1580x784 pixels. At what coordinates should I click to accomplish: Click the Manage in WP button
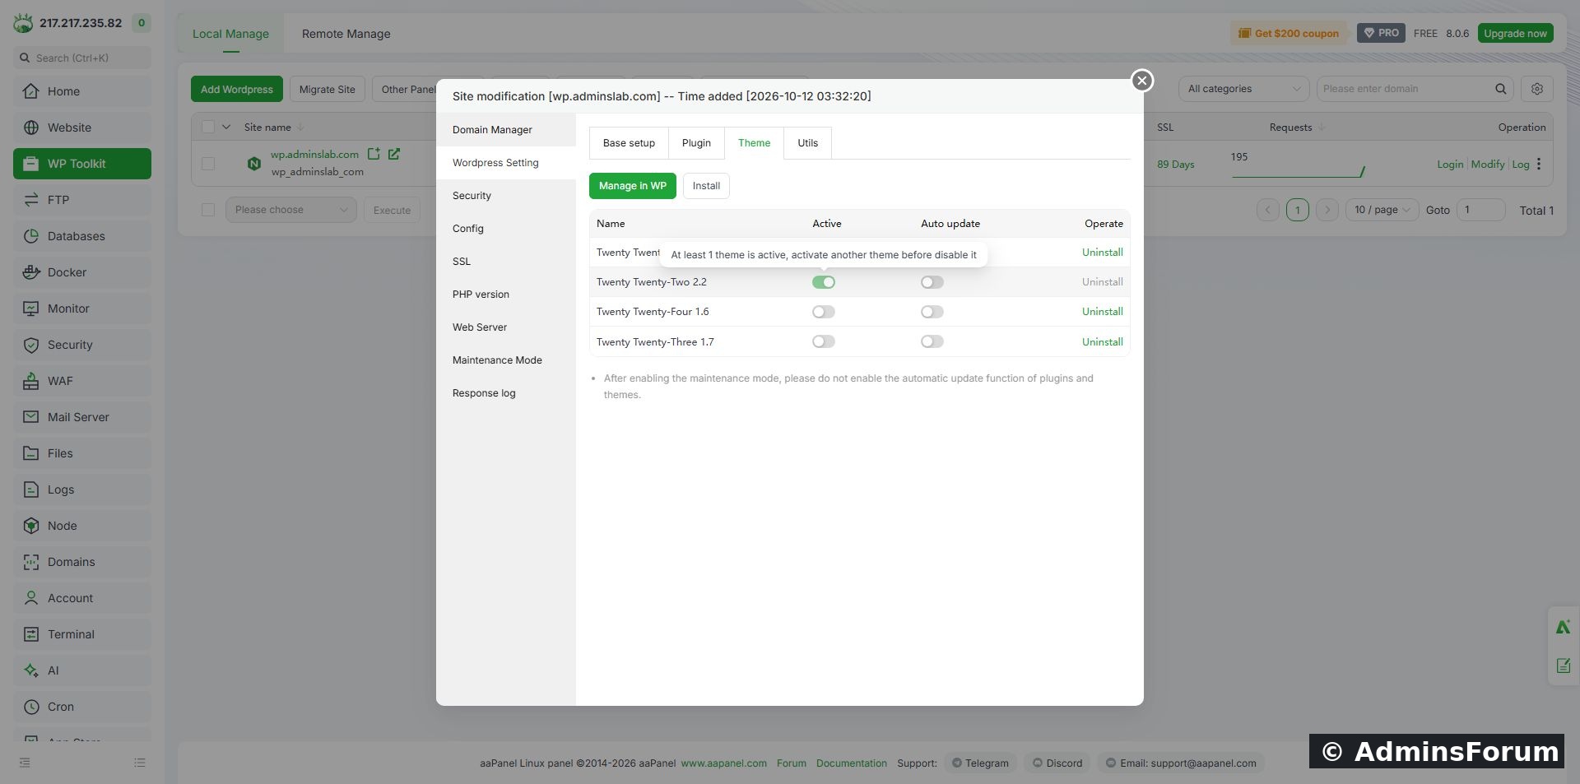pos(633,186)
